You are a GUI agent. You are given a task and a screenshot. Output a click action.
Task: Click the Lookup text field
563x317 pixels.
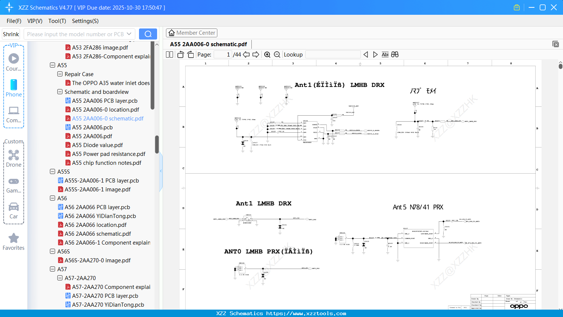coord(333,55)
